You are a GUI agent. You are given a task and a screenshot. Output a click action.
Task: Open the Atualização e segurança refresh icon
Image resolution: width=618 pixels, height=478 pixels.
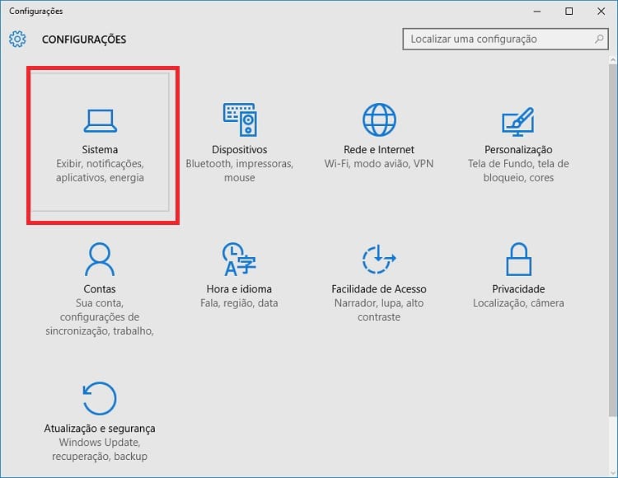tap(100, 398)
